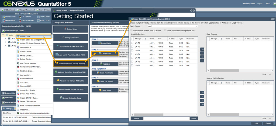Click Step 3 Add MDS button
Viewport: 276px width, 126px height.
105,64
